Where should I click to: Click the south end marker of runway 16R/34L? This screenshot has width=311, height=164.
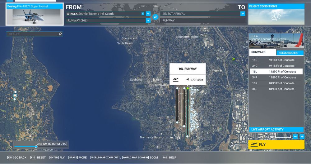click(177, 122)
